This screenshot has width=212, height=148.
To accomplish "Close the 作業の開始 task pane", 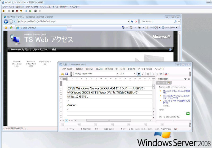I will (x=189, y=79).
